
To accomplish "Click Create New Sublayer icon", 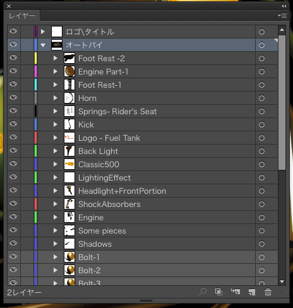I will 236,292.
